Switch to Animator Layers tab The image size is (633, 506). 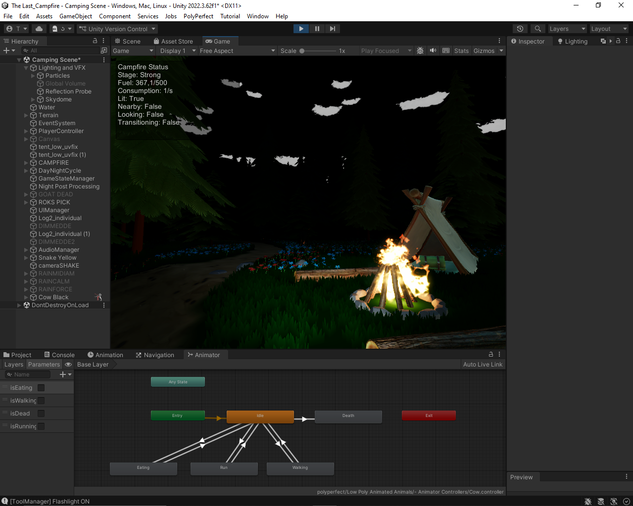coord(14,365)
